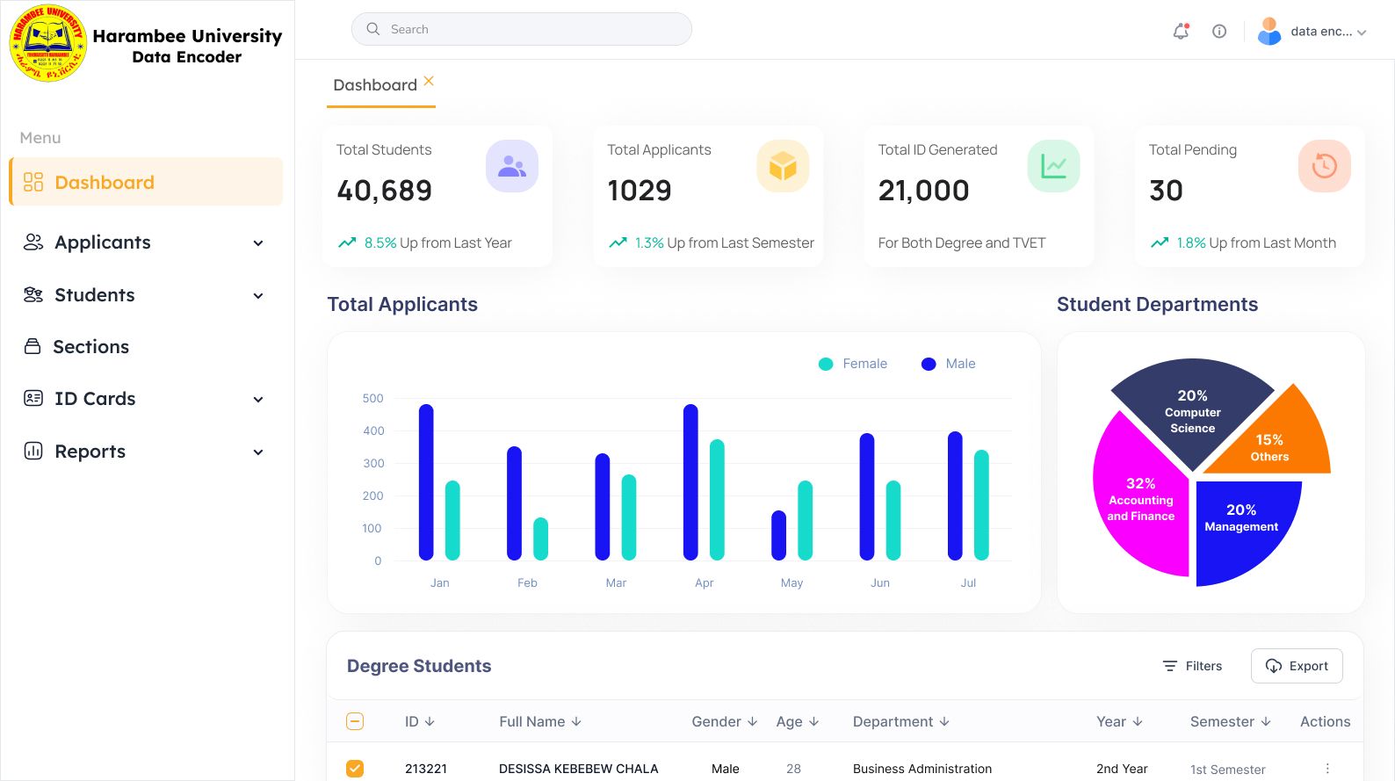Screen dimensions: 1395x781
Task: Click the Total Pending clock icon
Action: point(1325,166)
